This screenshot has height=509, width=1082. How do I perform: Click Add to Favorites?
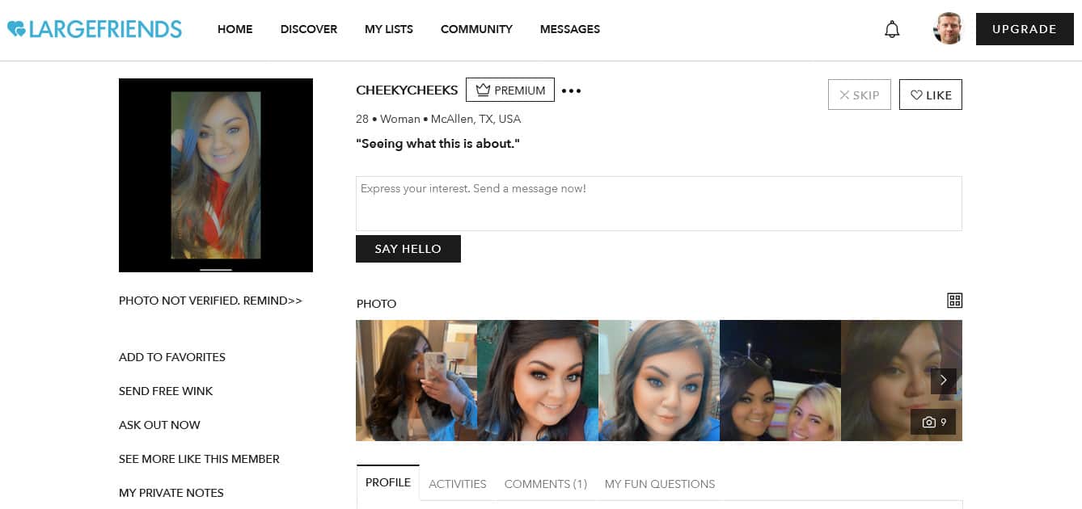pos(172,357)
